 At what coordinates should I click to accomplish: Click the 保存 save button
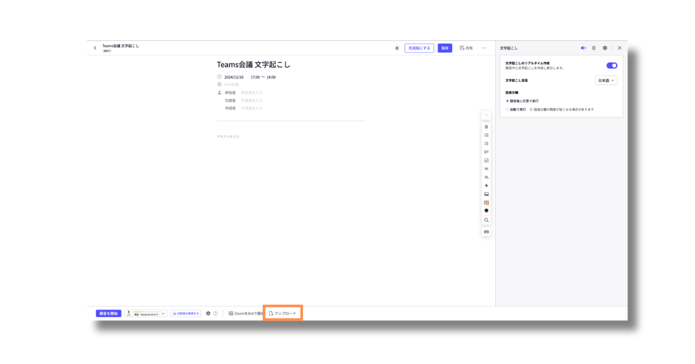tap(445, 48)
